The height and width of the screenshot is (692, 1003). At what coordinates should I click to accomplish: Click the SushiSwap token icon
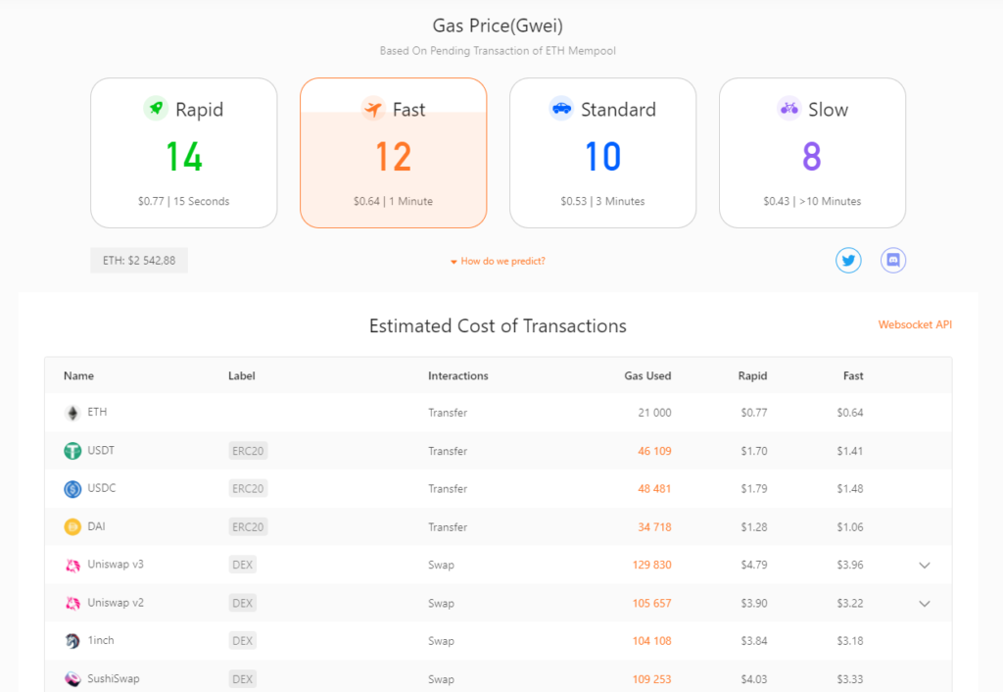(72, 678)
